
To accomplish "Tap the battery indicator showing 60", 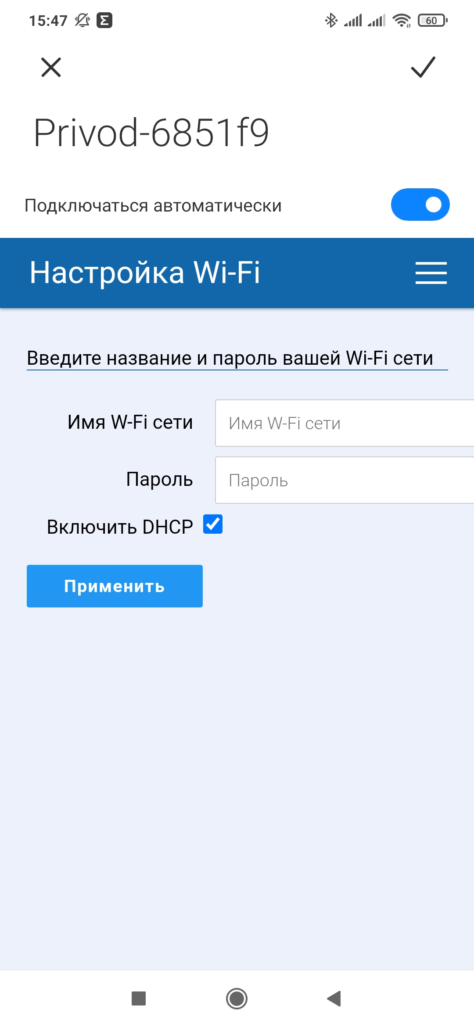I will coord(433,20).
